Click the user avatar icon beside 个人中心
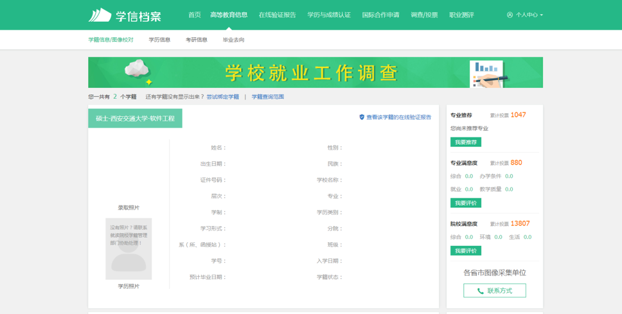 [x=510, y=15]
